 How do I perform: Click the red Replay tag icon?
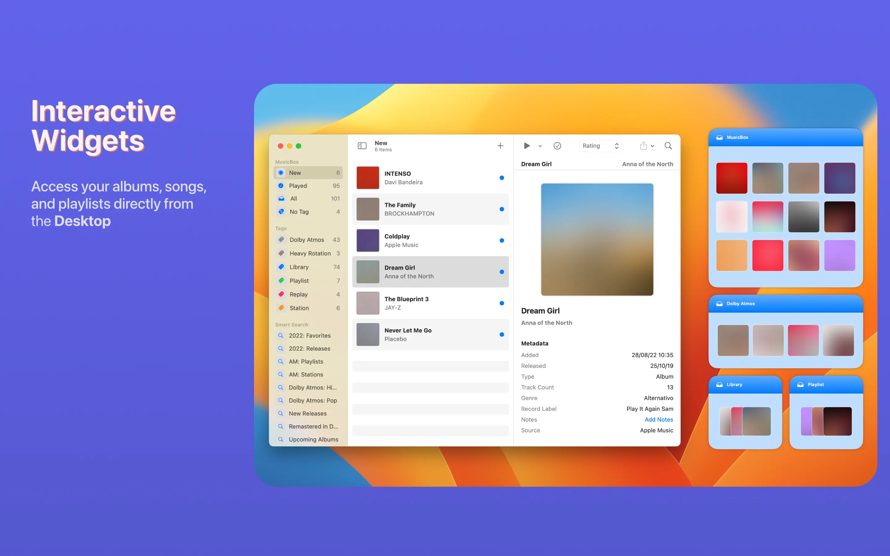tap(281, 294)
